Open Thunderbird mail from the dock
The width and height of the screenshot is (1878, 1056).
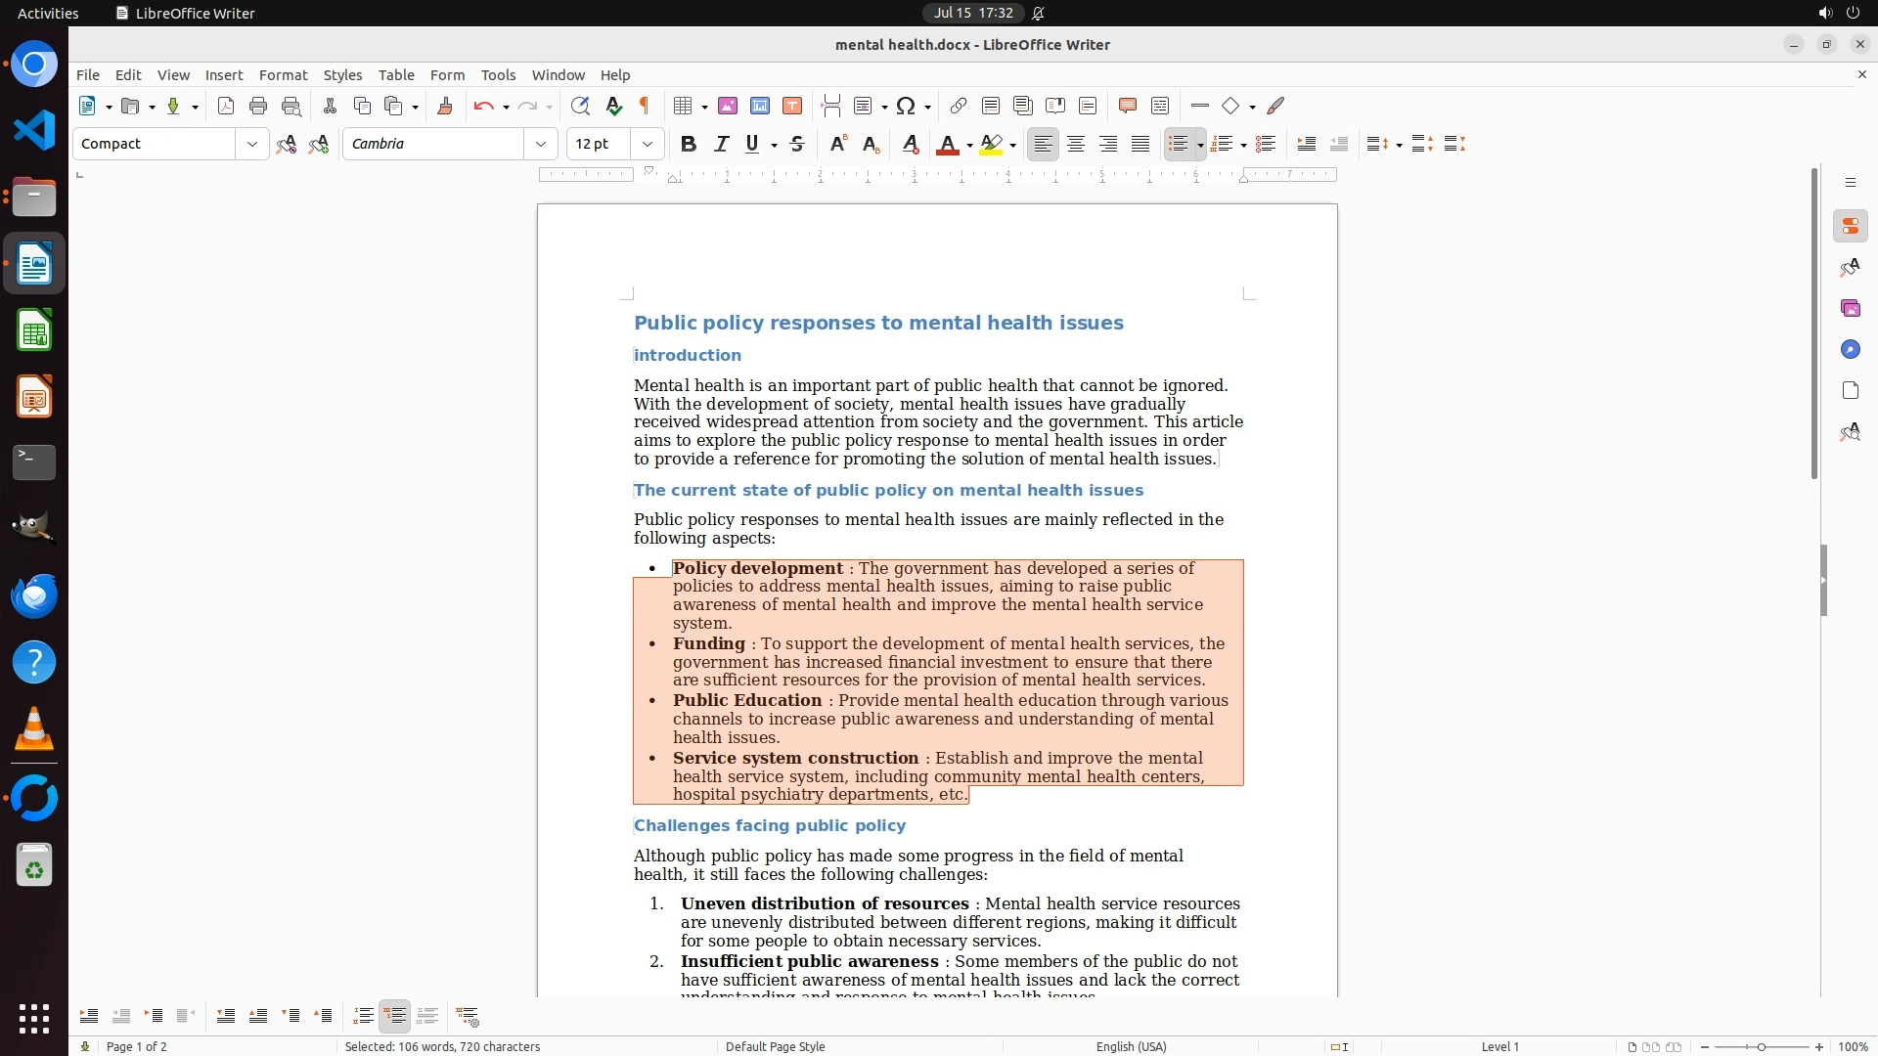tap(34, 595)
